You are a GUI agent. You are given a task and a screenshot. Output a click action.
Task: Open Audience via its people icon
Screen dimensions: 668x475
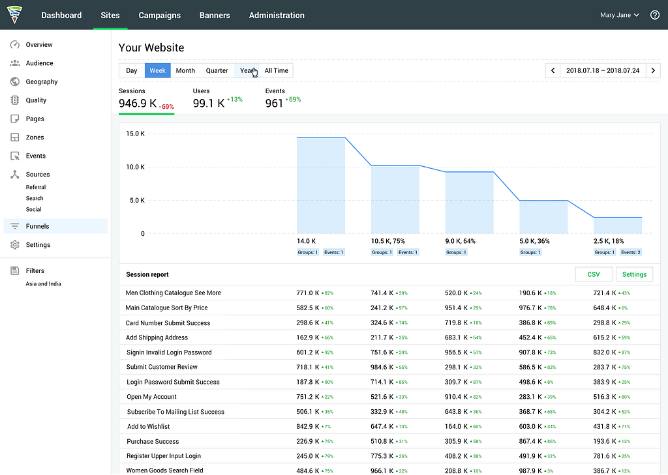pyautogui.click(x=14, y=63)
